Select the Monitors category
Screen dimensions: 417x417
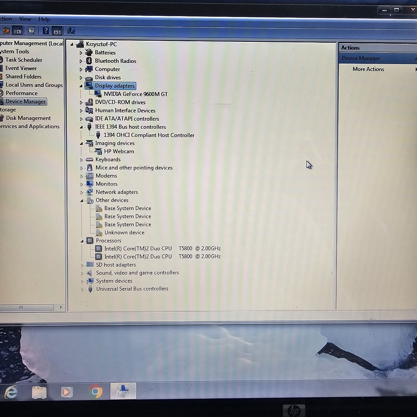coord(106,184)
